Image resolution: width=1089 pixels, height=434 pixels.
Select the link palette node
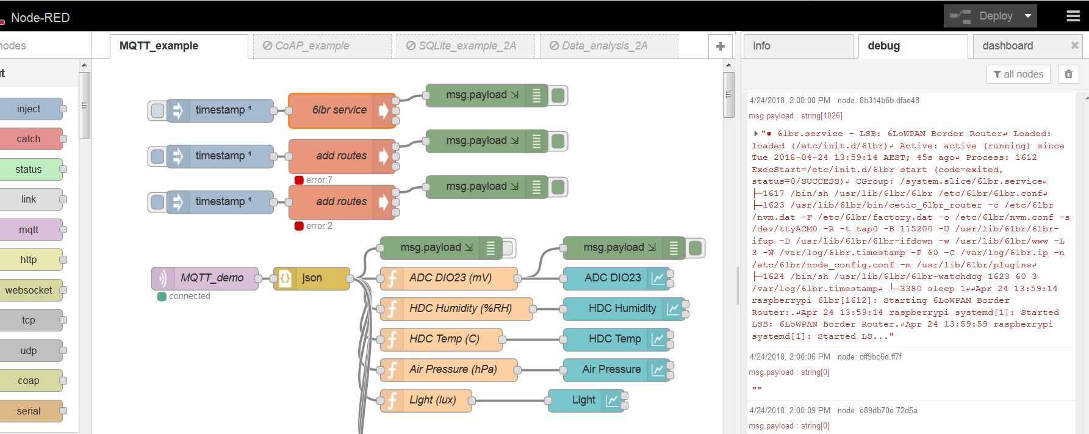click(x=32, y=199)
